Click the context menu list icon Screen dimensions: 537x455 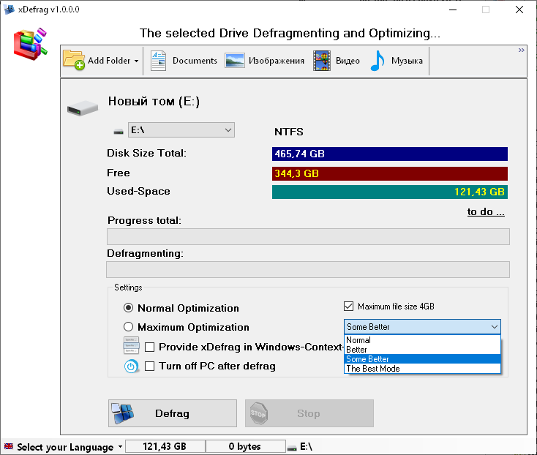click(x=131, y=345)
